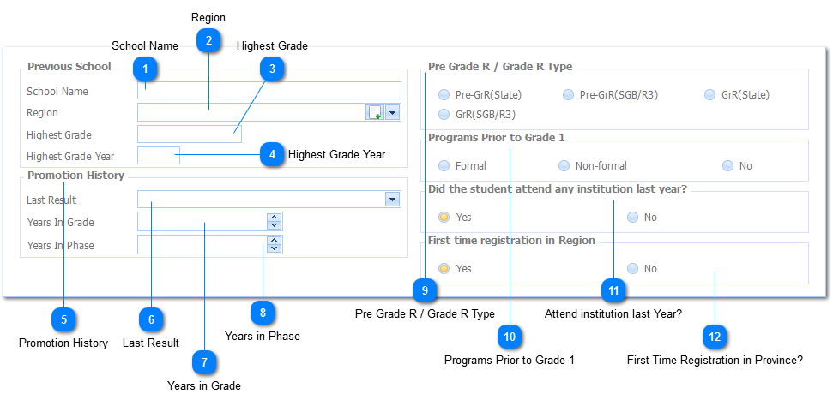Image resolution: width=833 pixels, height=406 pixels.
Task: Select No for attended institution last year
Action: pos(632,218)
